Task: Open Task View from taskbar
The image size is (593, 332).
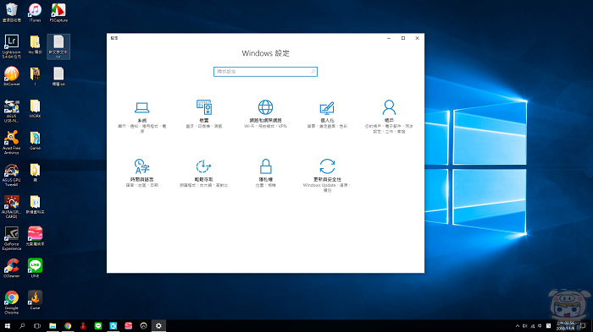Action: [37, 325]
